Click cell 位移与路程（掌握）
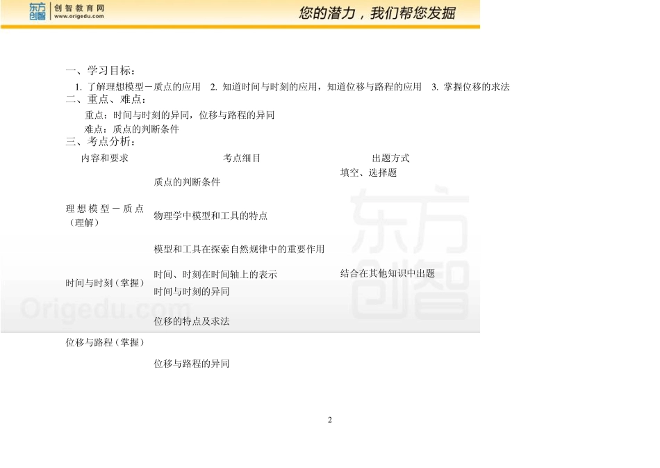This screenshot has width=660, height=468. tap(105, 342)
